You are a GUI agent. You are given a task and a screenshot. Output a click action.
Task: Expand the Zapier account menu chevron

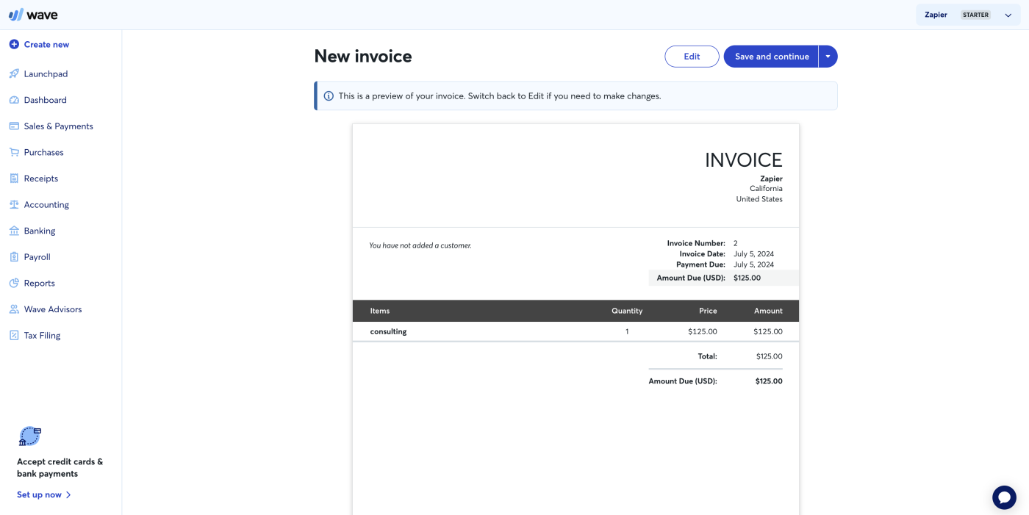click(1008, 15)
